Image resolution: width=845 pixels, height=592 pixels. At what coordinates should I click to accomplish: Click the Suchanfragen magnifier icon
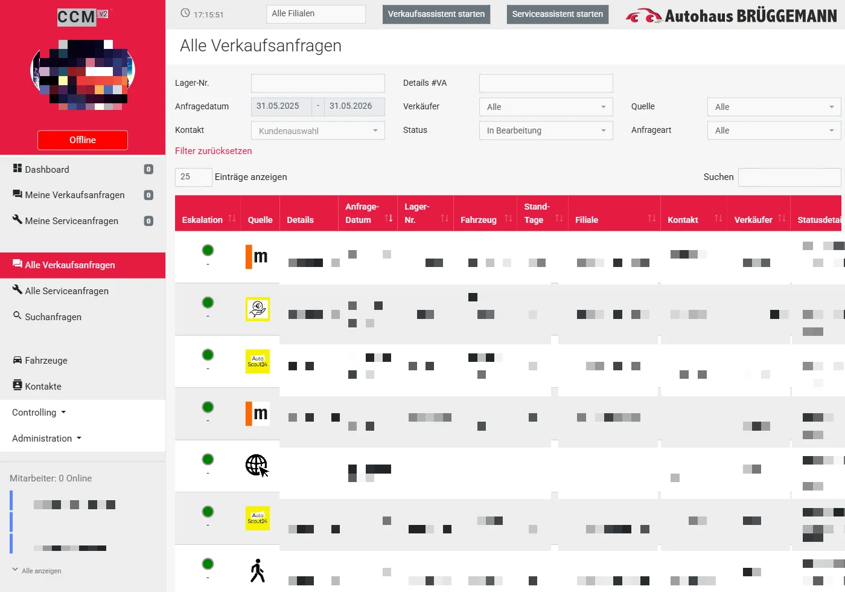click(x=17, y=315)
